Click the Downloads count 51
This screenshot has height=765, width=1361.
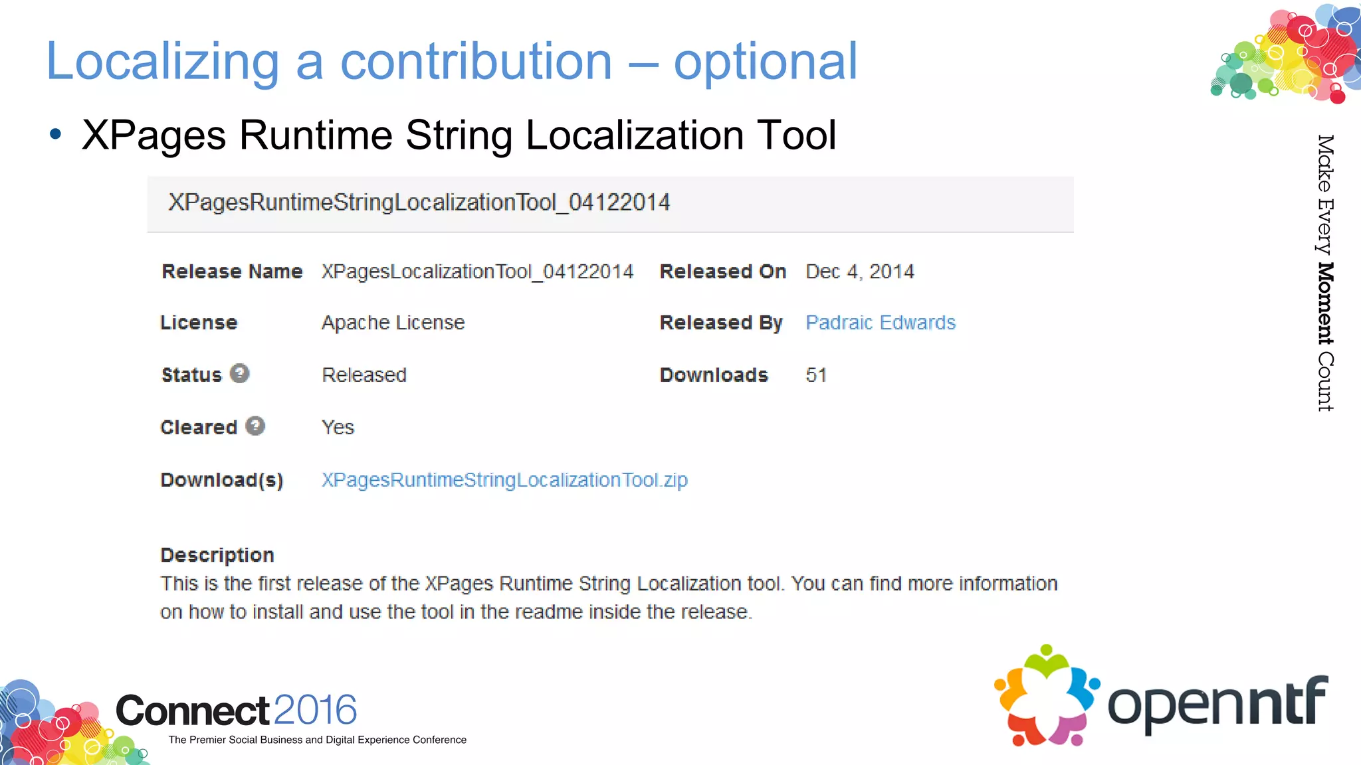816,375
